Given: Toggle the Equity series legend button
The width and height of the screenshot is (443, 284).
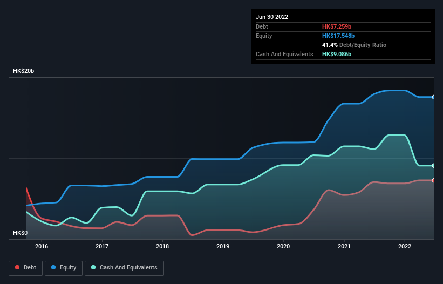Looking at the screenshot, I should (x=64, y=268).
